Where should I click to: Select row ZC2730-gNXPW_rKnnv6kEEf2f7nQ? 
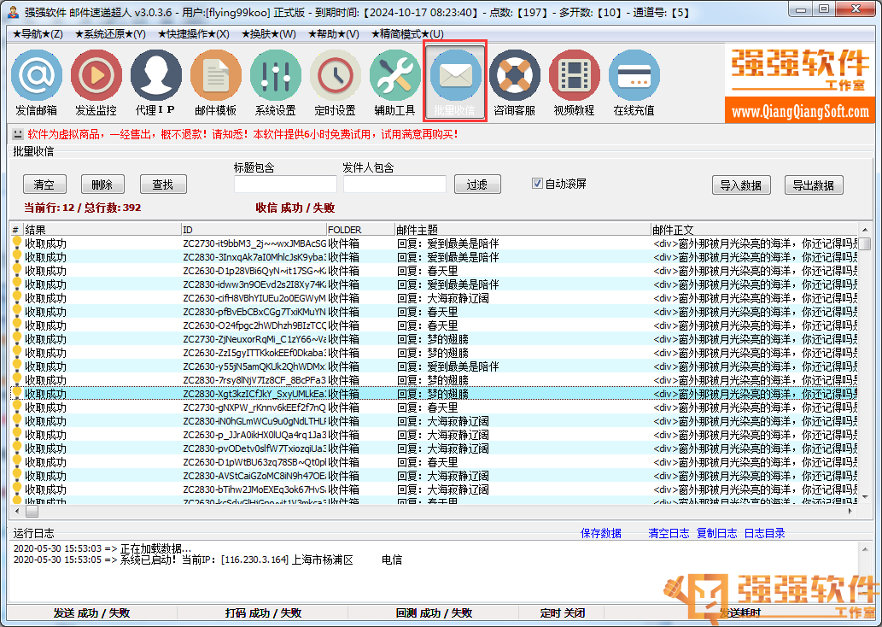click(x=435, y=407)
